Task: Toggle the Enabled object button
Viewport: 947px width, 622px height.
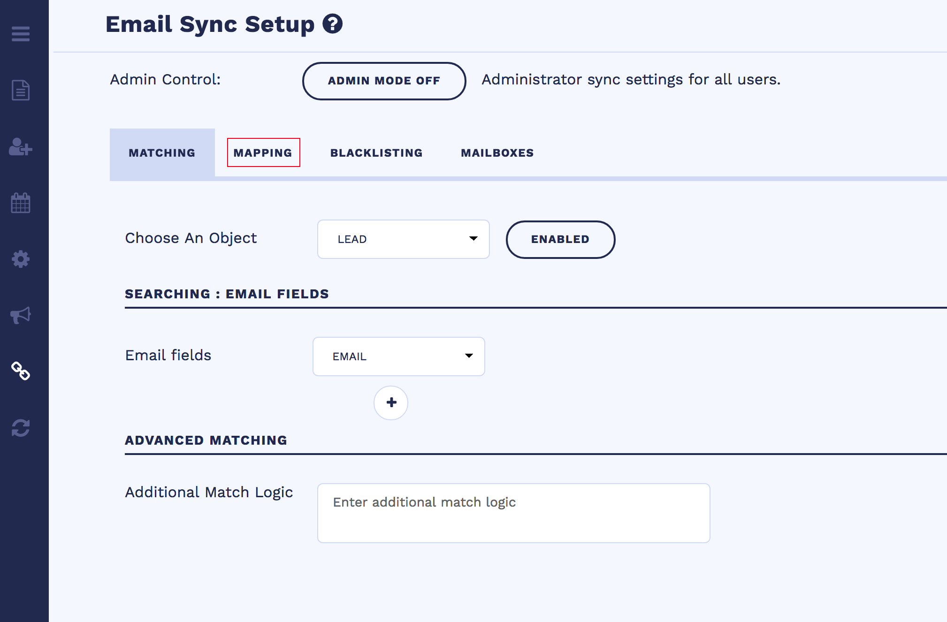Action: click(560, 239)
